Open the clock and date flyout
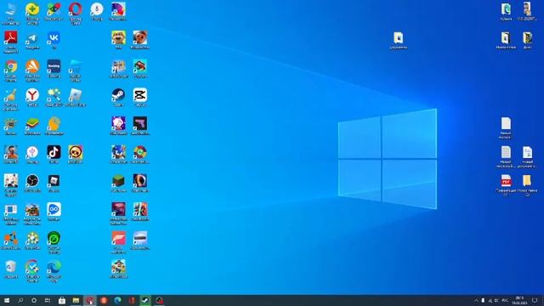Screen dimensions: 544x306 (519, 300)
